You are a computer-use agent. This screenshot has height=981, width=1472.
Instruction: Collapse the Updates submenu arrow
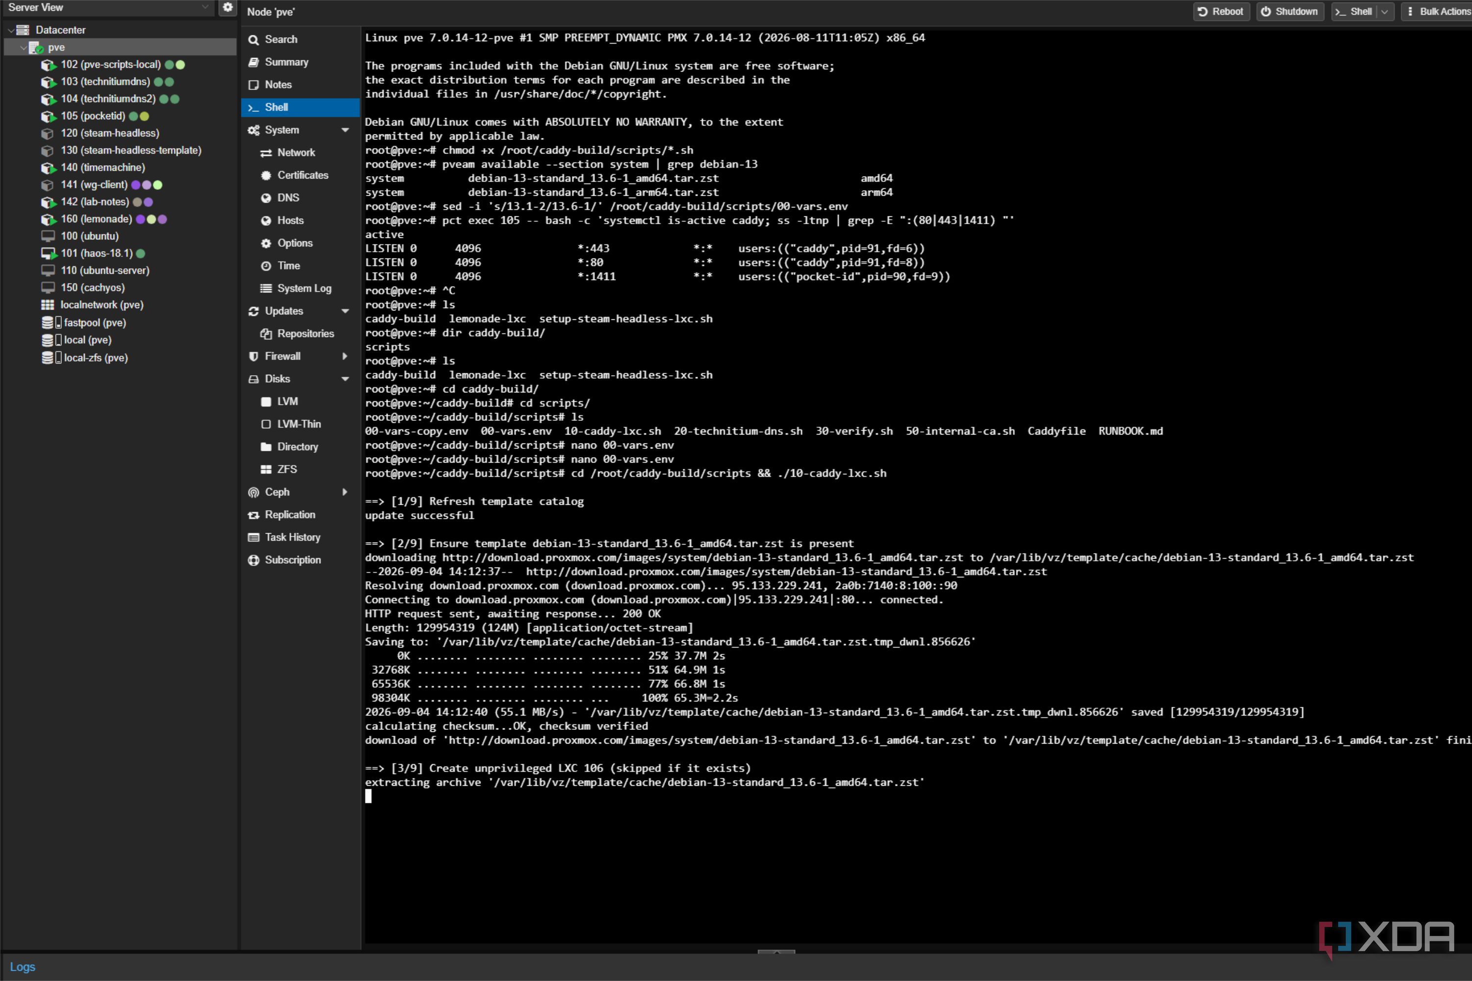[x=345, y=311]
